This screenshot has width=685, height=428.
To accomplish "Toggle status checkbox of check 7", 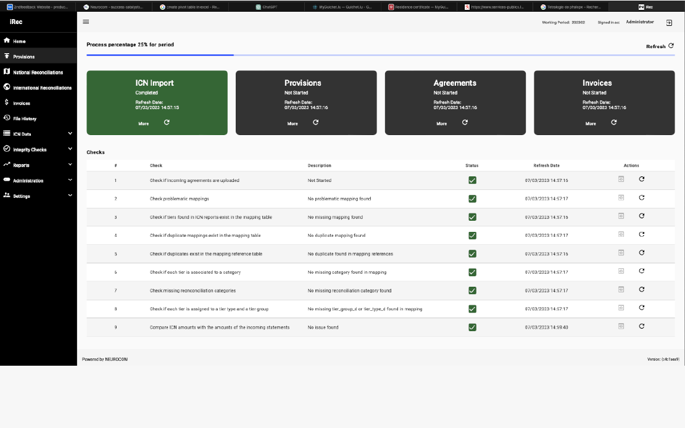I will coord(472,290).
